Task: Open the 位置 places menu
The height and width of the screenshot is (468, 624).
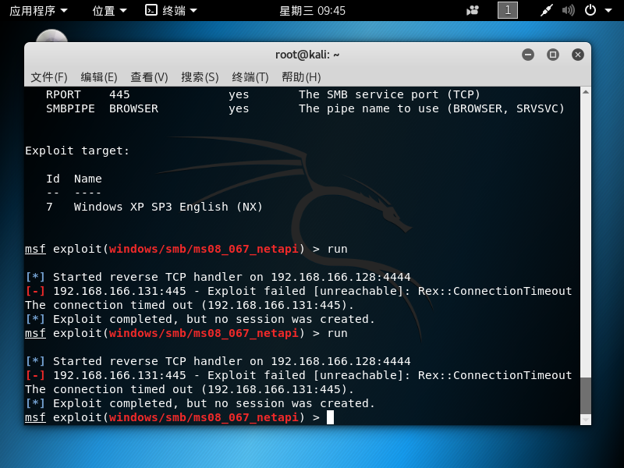Action: point(109,10)
